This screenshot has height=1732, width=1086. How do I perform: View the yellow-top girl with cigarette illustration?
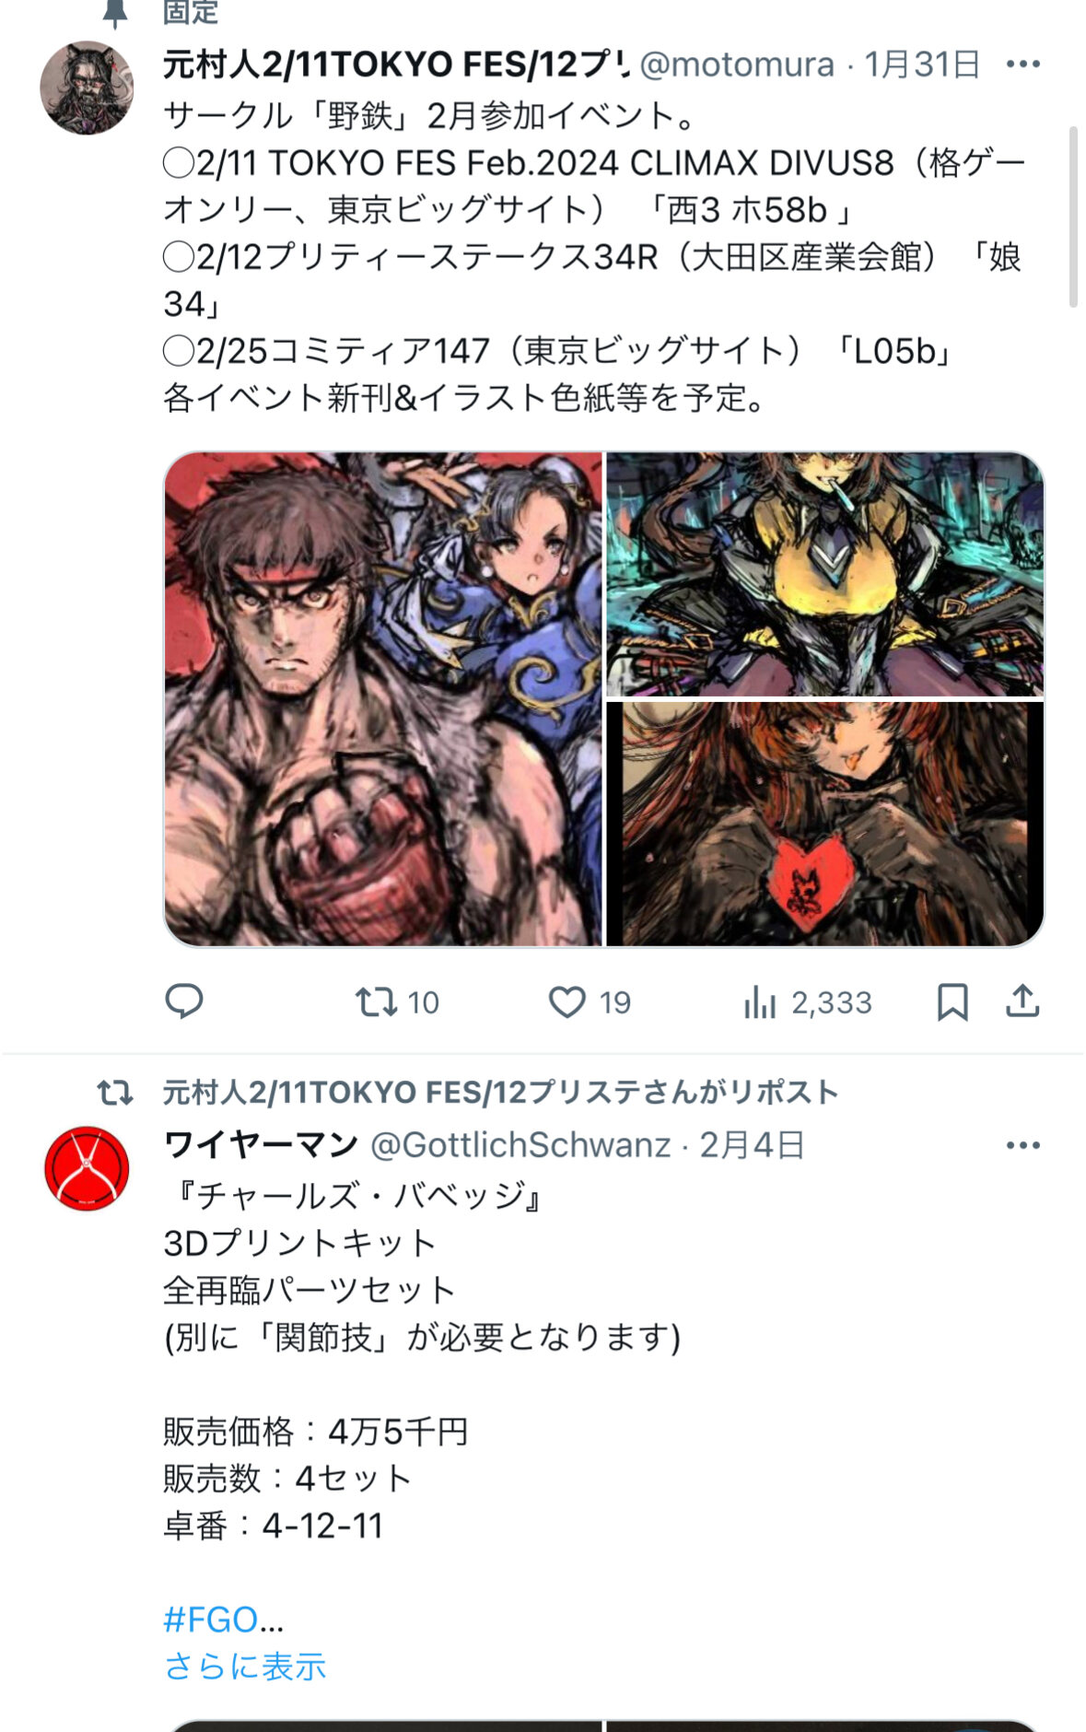(x=824, y=574)
